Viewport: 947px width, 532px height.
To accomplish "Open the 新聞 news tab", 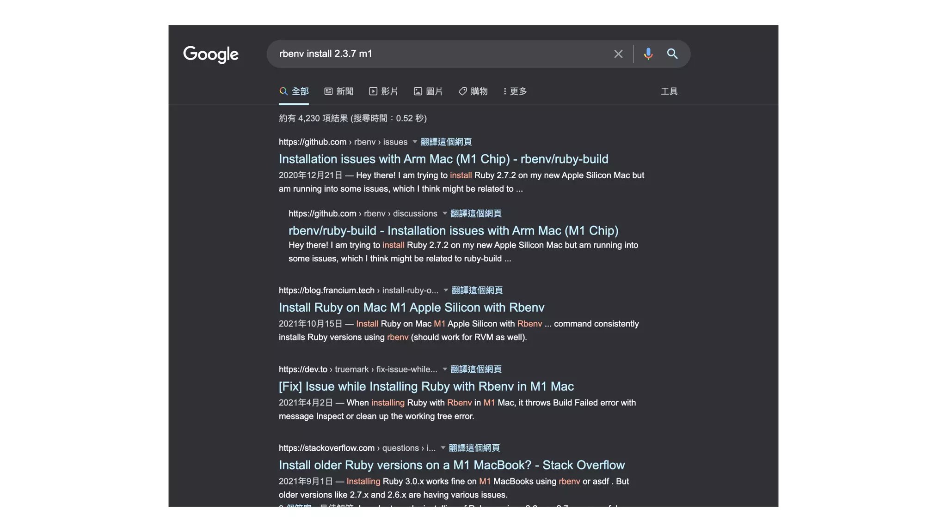I will point(339,91).
